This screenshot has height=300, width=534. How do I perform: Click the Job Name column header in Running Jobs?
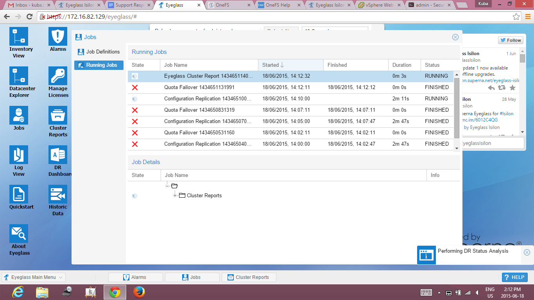tap(209, 65)
